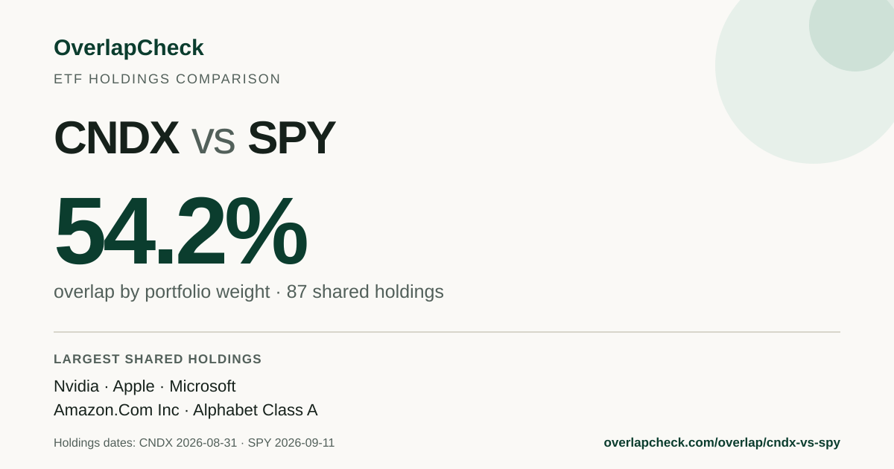Click the LARGEST SHARED HOLDINGS heading

(158, 359)
